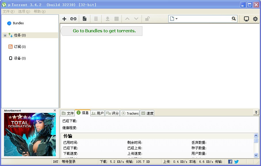Click the RSS feed icon beside 订阅
Viewport: 261px width, 166px height.
10,46
